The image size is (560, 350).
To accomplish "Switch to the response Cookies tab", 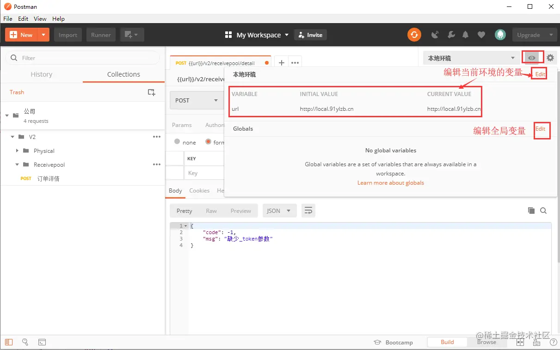I will 199,191.
